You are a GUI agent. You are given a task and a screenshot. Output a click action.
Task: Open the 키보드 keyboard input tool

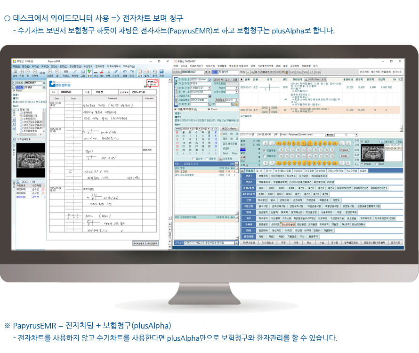pyautogui.click(x=66, y=72)
